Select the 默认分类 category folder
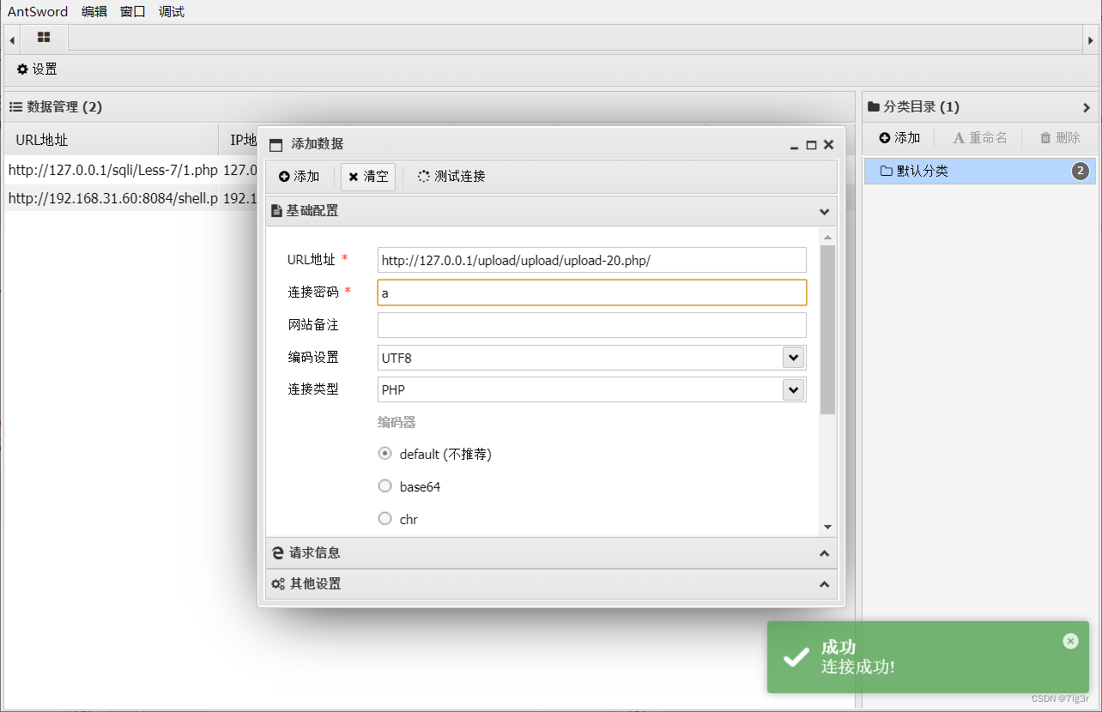 (944, 171)
